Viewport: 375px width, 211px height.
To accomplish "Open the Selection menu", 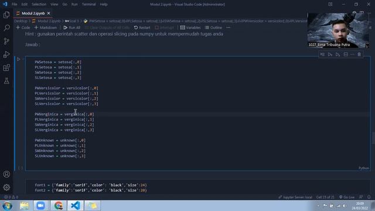I will click(x=39, y=4).
